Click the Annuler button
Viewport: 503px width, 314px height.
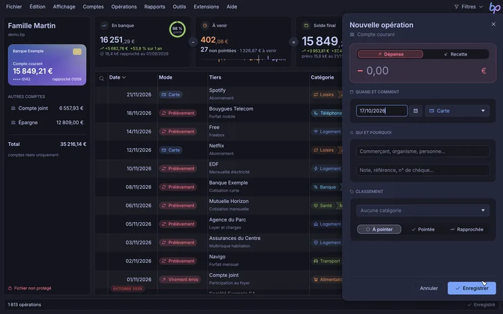click(x=429, y=288)
